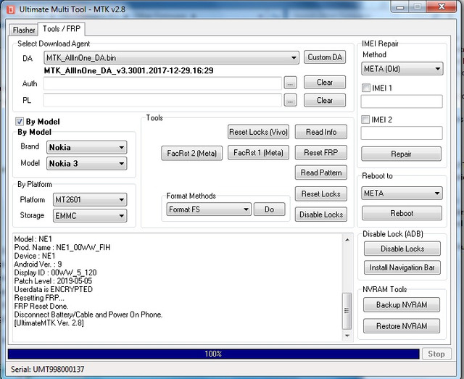Viewport: 464px width, 379px height.
Task: Open the Format Methods dropdown
Action: (x=209, y=209)
